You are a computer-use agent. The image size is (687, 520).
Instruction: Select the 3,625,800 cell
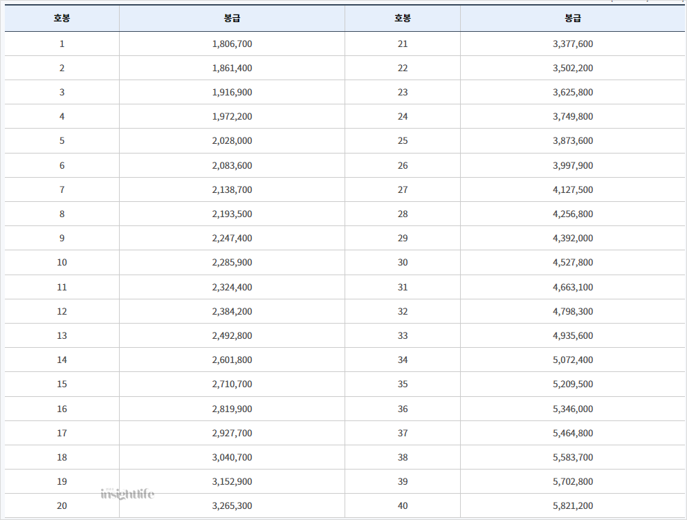point(573,92)
